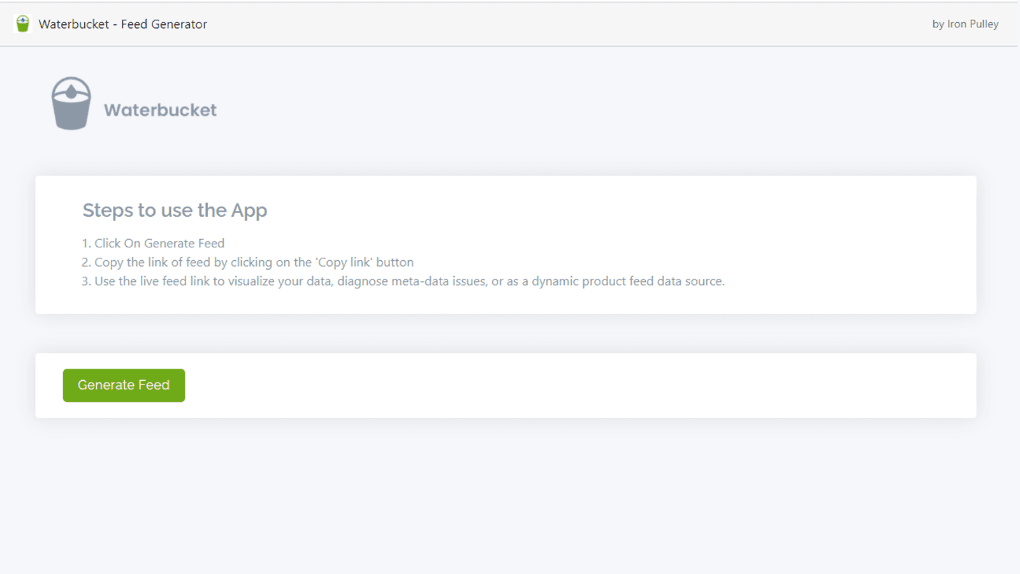Image resolution: width=1020 pixels, height=574 pixels.
Task: Click the small green bucket icon in header
Action: (x=23, y=24)
